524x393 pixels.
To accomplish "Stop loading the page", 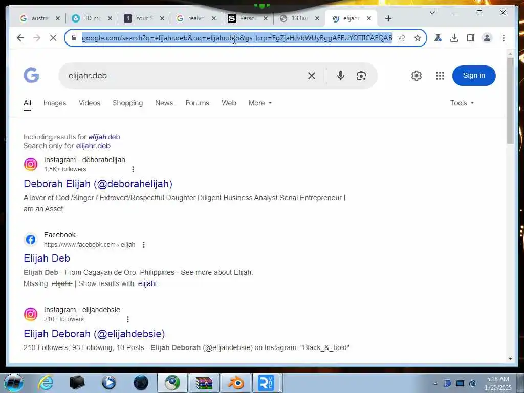I will (x=53, y=38).
